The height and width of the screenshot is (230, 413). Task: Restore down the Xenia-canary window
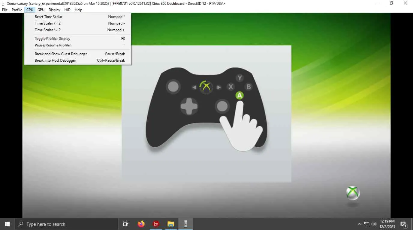point(391,3)
